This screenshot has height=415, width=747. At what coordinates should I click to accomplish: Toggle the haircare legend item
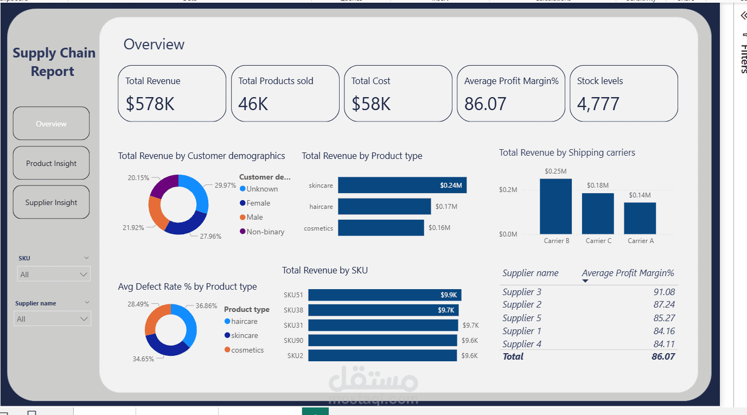click(x=241, y=321)
